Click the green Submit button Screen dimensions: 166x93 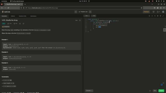[161, 91]
